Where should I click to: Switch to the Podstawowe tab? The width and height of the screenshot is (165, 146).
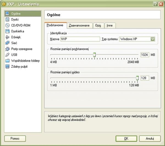pos(56,25)
